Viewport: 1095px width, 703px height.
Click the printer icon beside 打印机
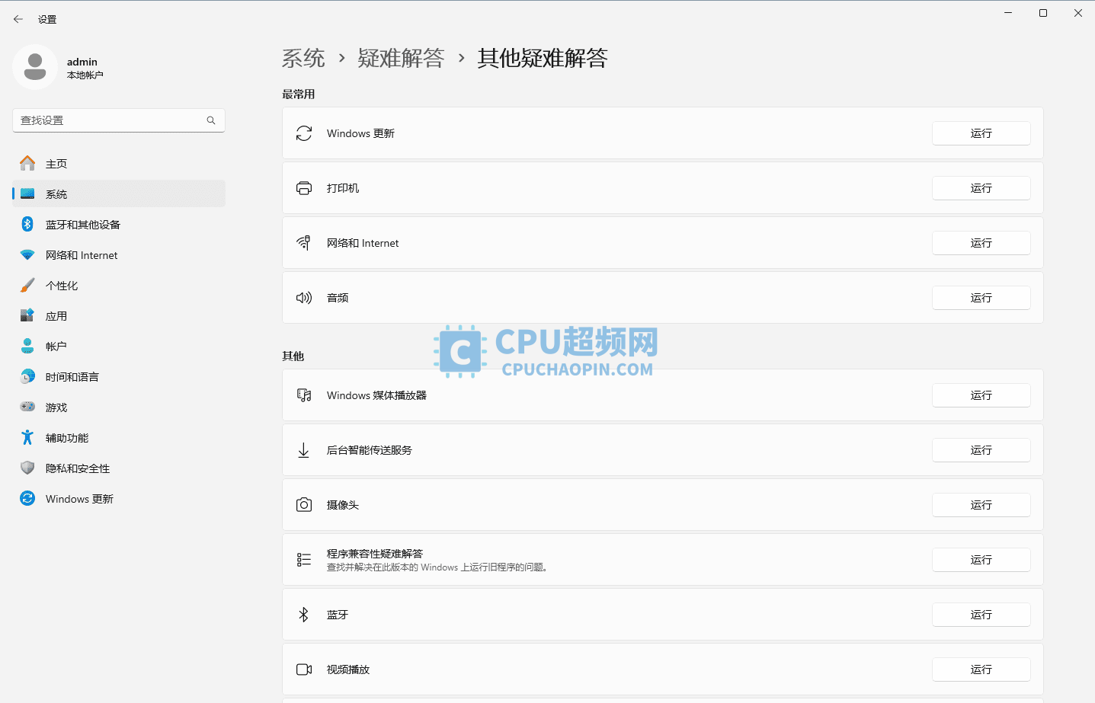click(x=304, y=187)
